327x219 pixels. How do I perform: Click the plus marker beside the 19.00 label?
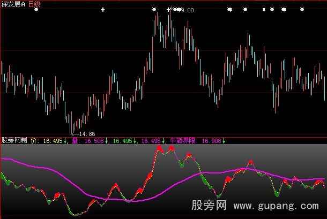coord(168,10)
